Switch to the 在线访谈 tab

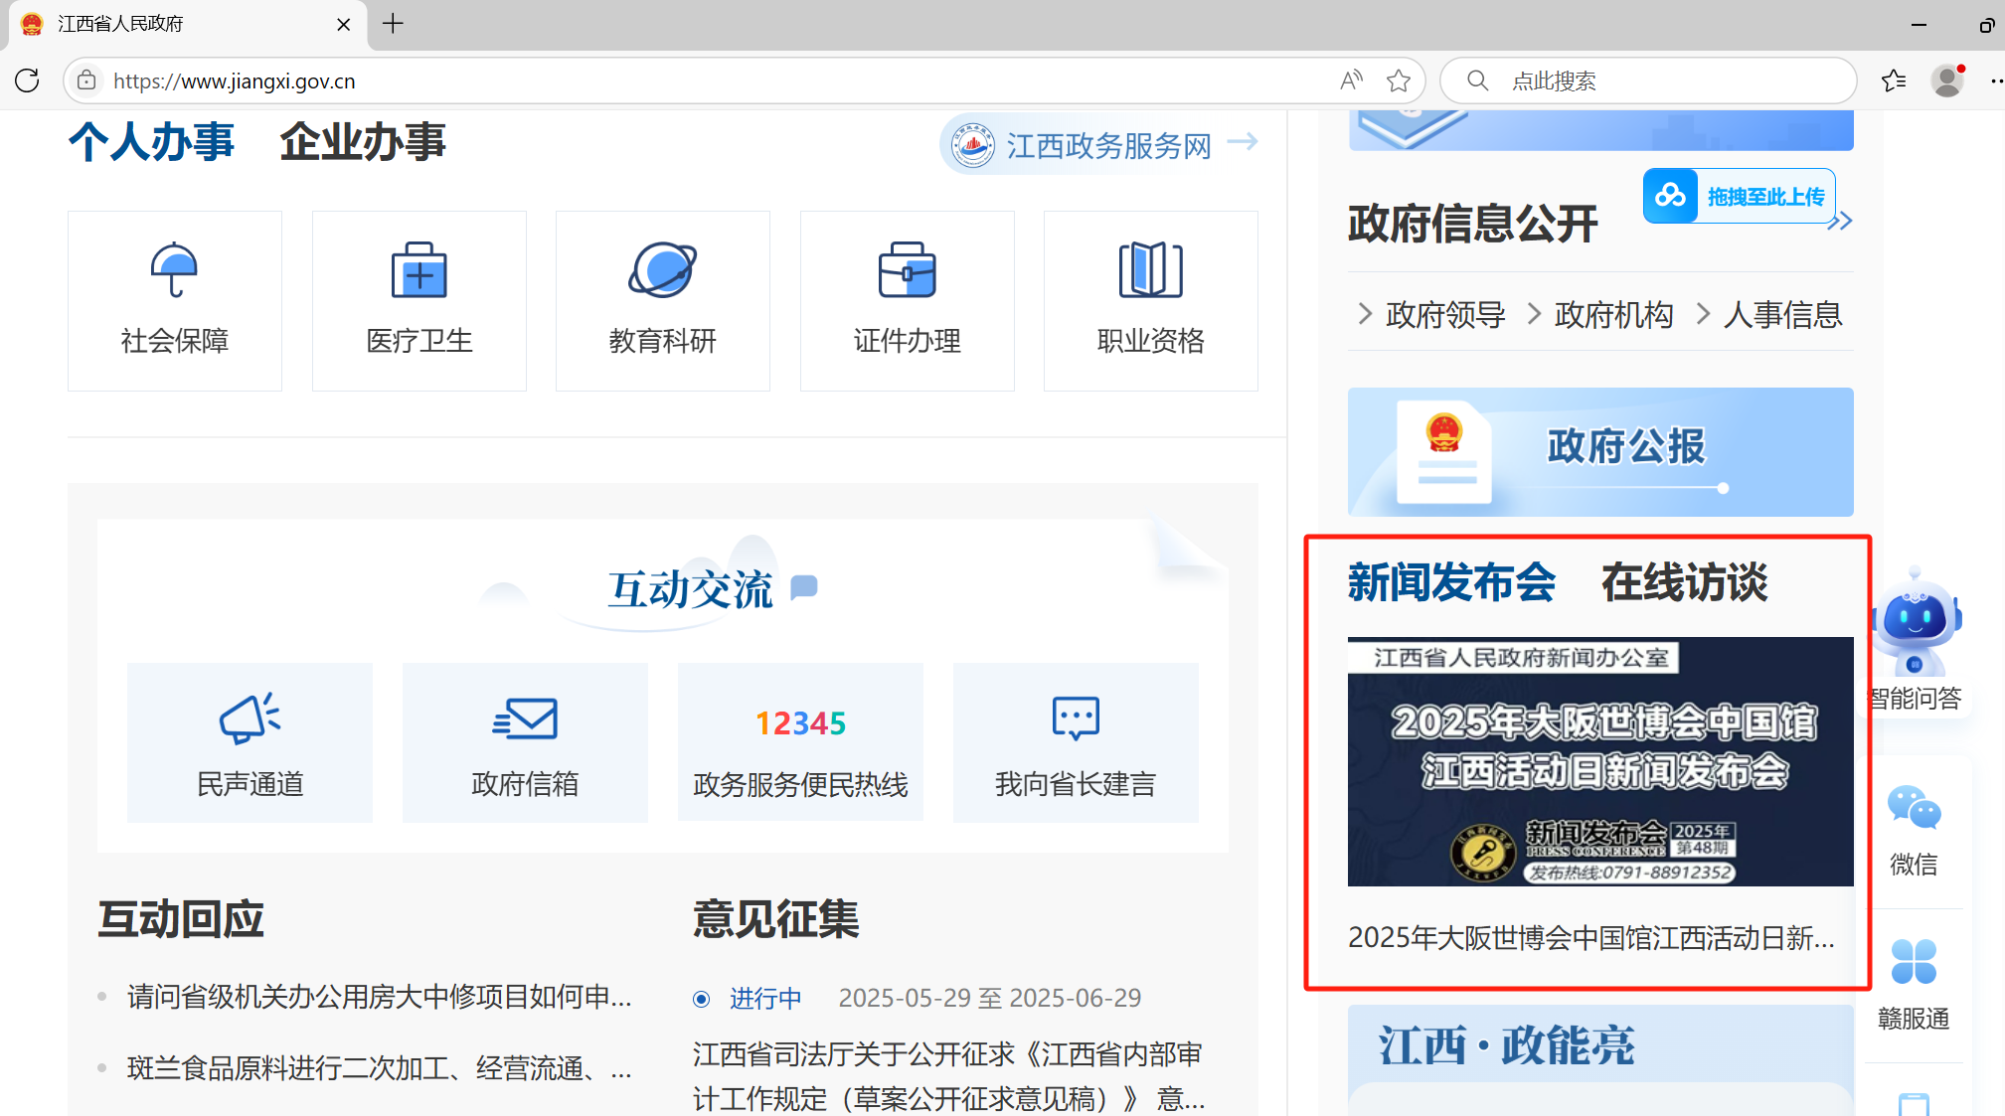[x=1684, y=582]
